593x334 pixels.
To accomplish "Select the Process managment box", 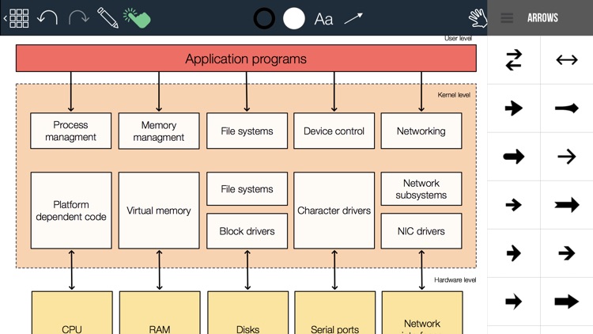I will [70, 131].
